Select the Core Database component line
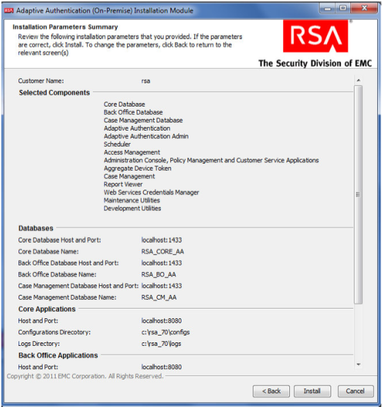382x407 pixels. 124,104
